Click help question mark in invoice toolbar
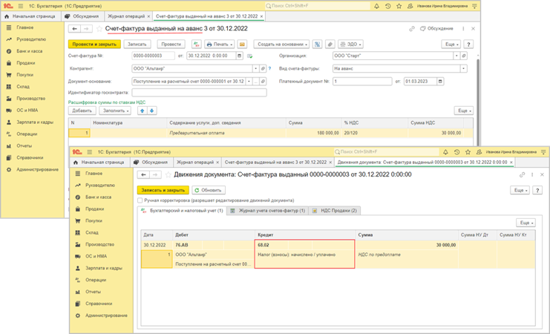Viewport: 550px width, 334px height. (x=468, y=45)
